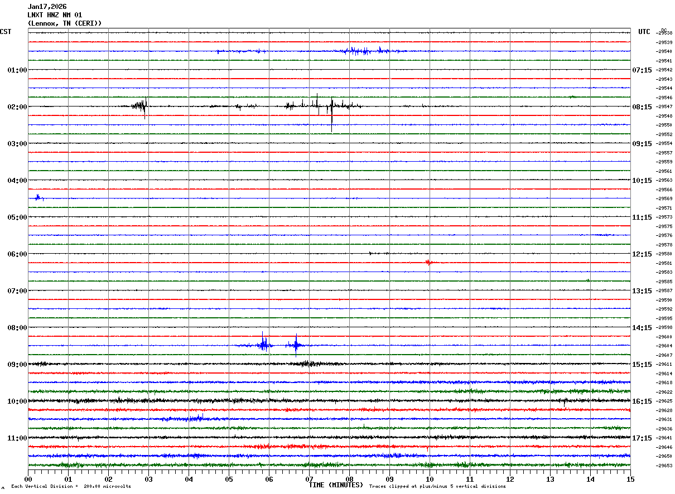Click minute 12 on the time axis

[510, 479]
